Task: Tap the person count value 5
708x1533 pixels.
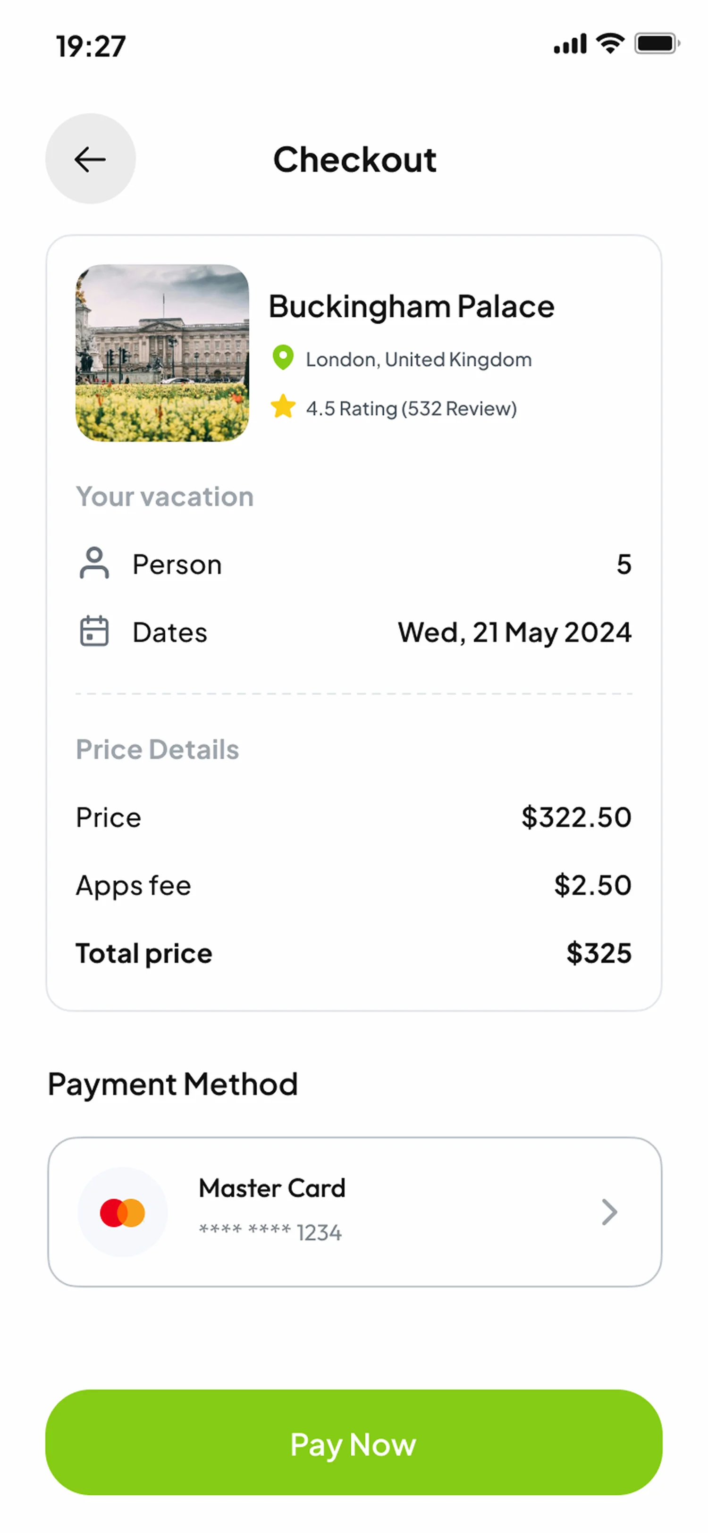Action: click(x=624, y=564)
